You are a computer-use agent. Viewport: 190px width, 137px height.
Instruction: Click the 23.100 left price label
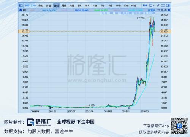point(24,32)
